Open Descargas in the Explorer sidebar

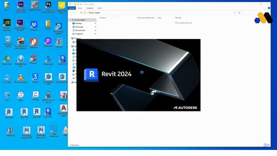pos(79,27)
